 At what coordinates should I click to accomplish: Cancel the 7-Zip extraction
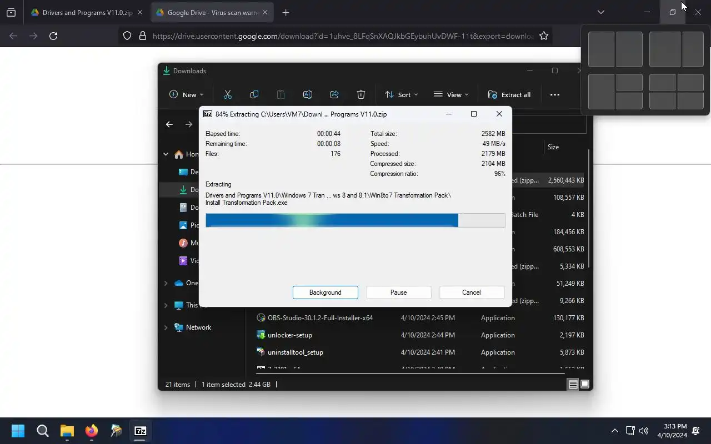[472, 292]
